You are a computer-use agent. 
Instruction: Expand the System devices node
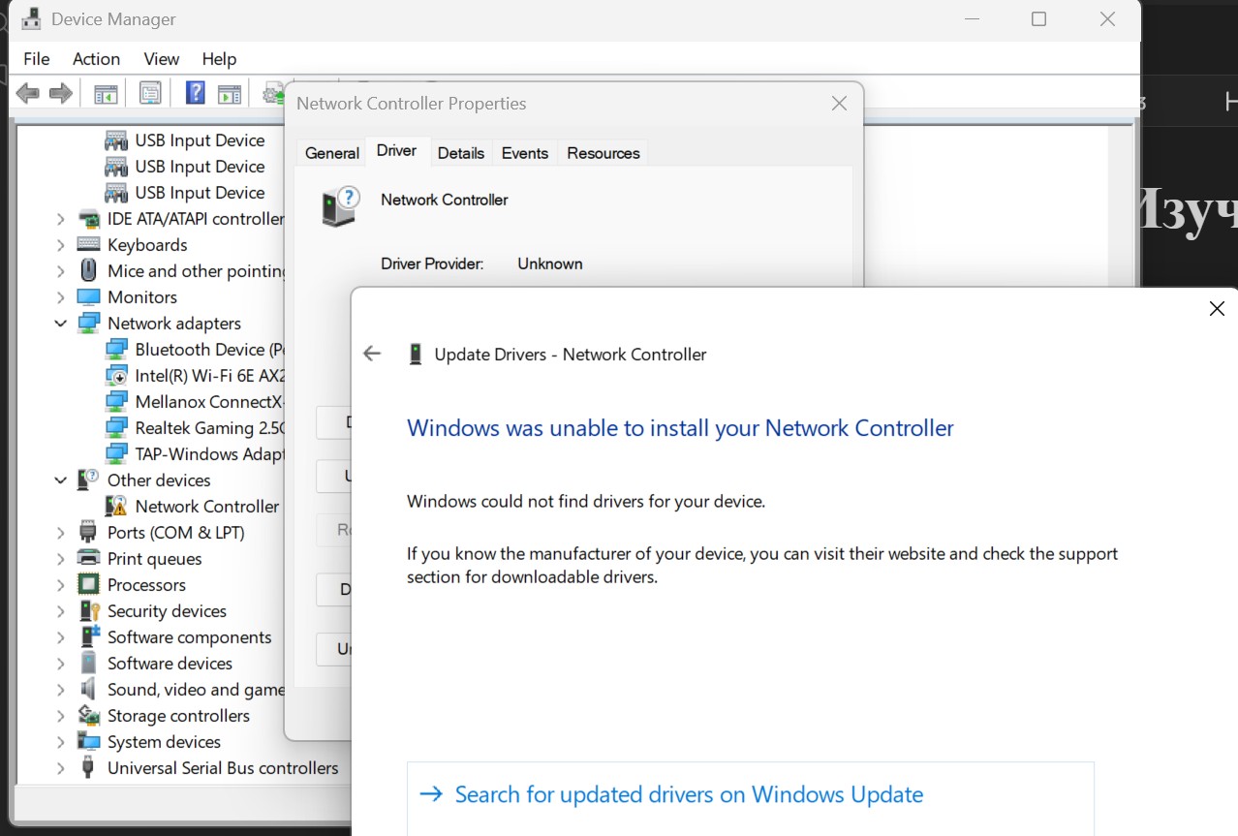tap(61, 742)
